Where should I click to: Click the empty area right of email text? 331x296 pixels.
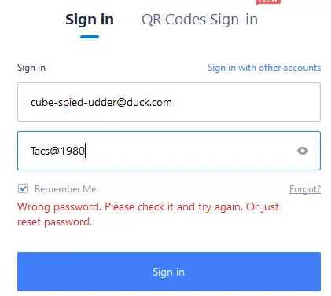(245, 102)
